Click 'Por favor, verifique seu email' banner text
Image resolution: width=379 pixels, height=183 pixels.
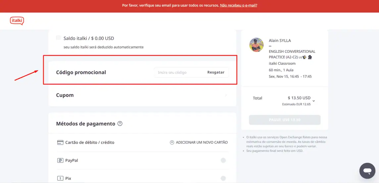click(x=171, y=5)
